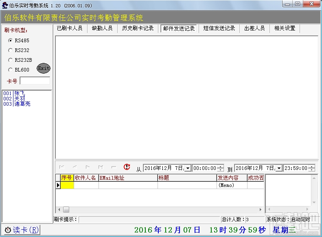Click the EMail地址 column header
Viewport: 322px width, 237px height.
click(128, 178)
